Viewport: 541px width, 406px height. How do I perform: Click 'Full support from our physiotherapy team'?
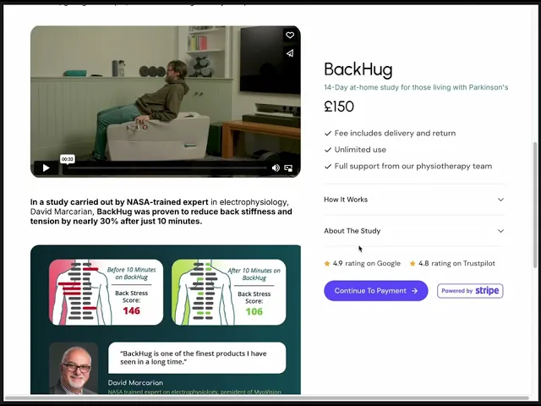click(413, 167)
